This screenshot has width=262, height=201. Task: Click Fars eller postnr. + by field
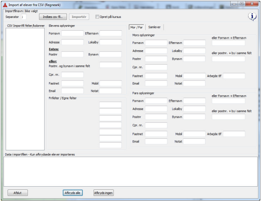pos(229,117)
